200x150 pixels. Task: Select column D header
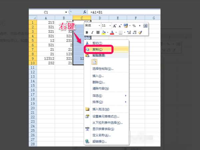tap(100, 18)
